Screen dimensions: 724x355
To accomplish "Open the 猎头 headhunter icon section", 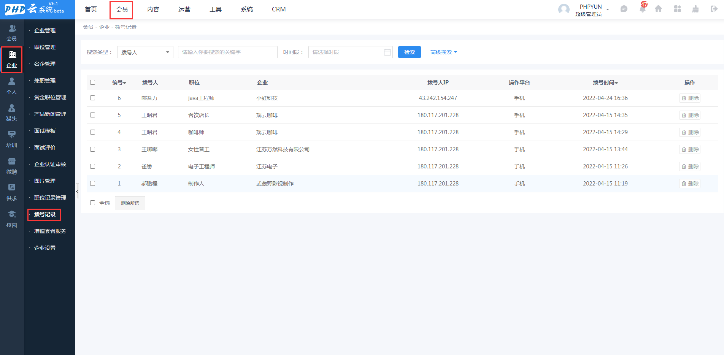I will pos(12,108).
